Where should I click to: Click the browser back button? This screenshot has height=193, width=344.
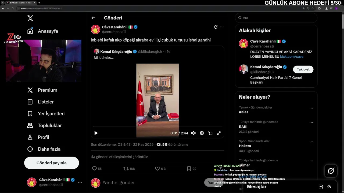(x=3, y=8)
